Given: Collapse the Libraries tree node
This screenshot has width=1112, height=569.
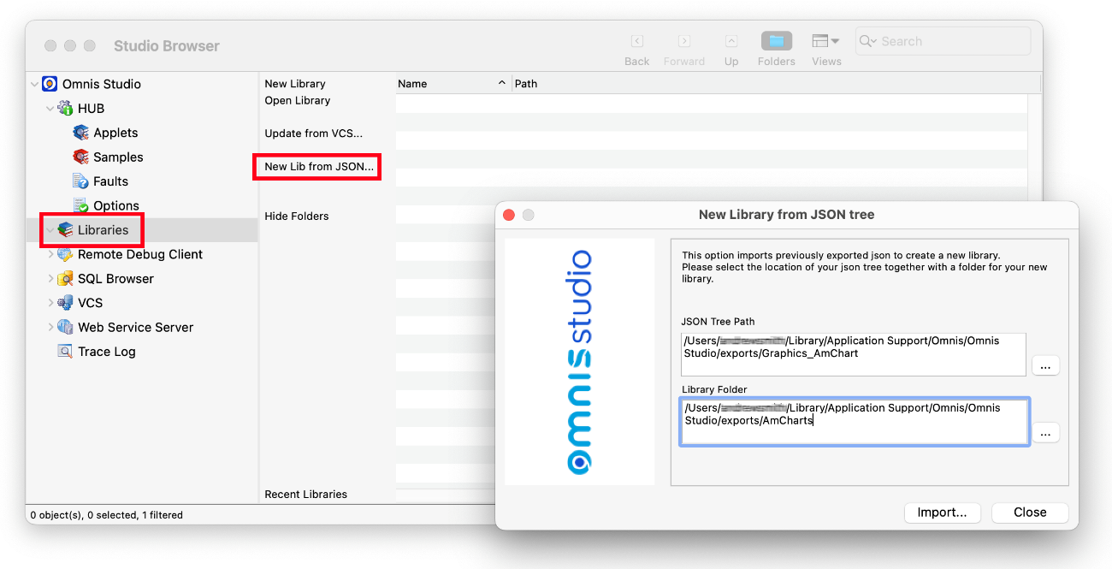Looking at the screenshot, I should [50, 230].
